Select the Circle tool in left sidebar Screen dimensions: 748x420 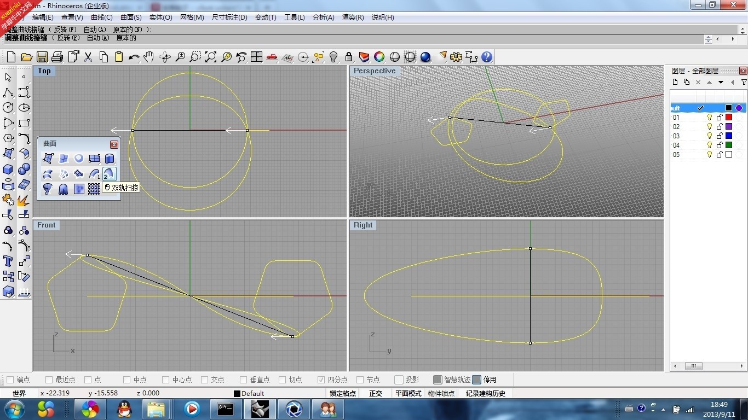click(8, 108)
